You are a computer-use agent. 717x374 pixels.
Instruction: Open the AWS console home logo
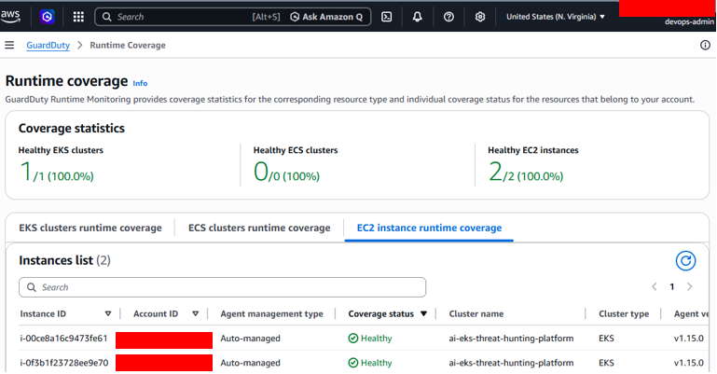(x=10, y=17)
